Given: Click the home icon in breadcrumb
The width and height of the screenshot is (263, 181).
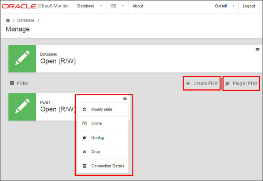Looking at the screenshot, I should pos(8,21).
